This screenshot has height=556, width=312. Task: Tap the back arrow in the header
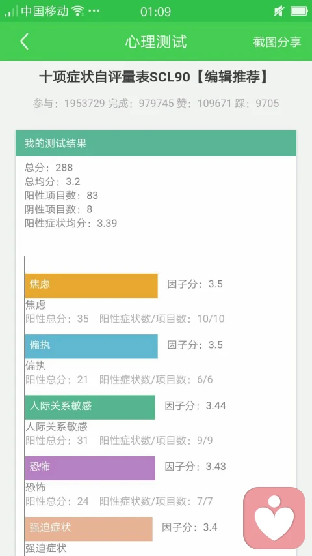pos(24,42)
